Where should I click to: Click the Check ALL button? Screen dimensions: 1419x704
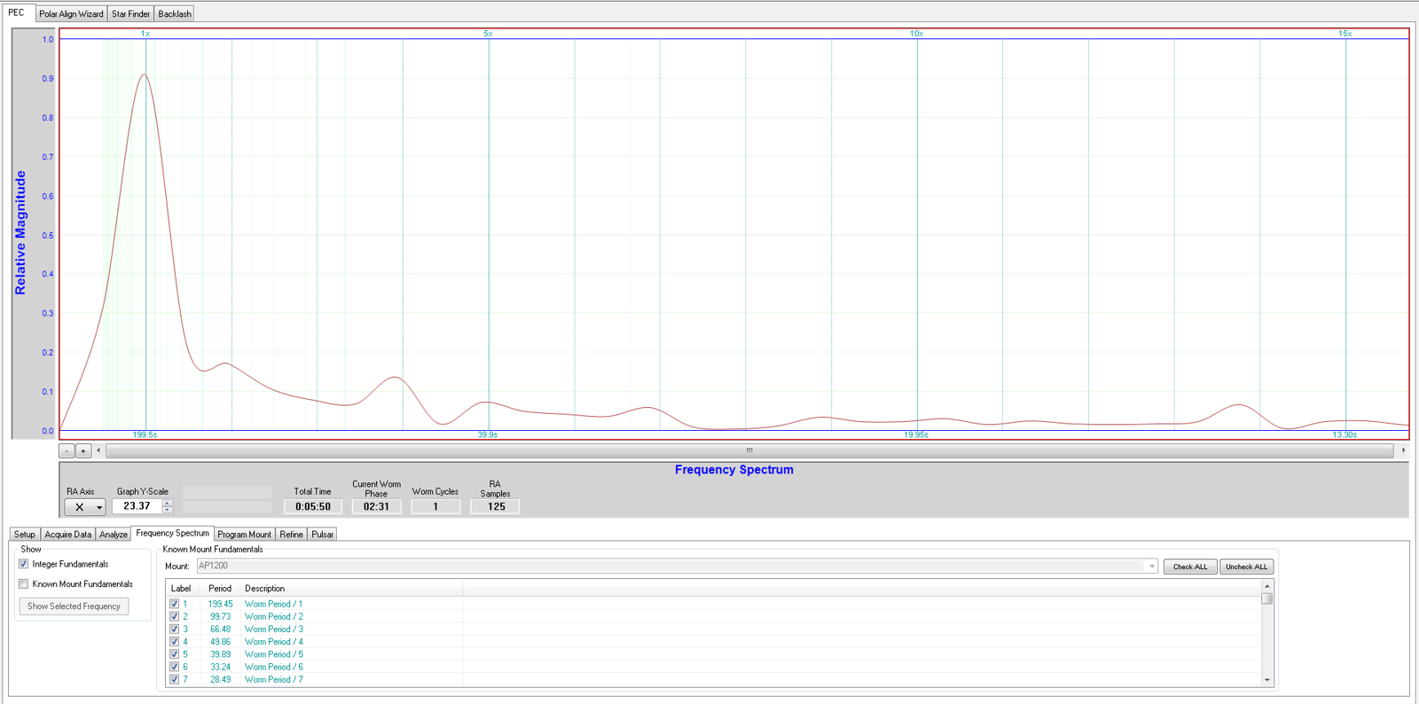pyautogui.click(x=1190, y=567)
